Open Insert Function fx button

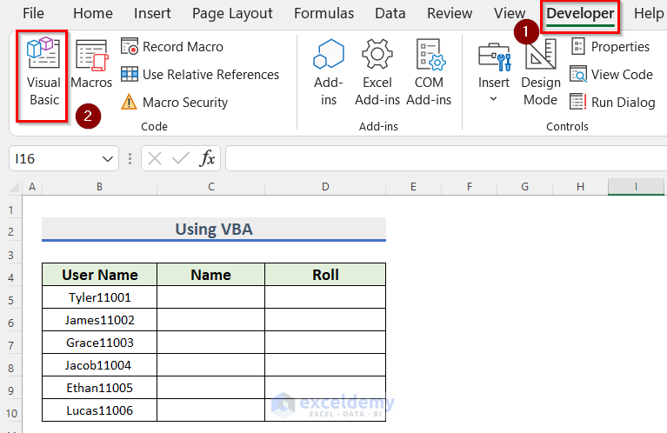coord(207,158)
